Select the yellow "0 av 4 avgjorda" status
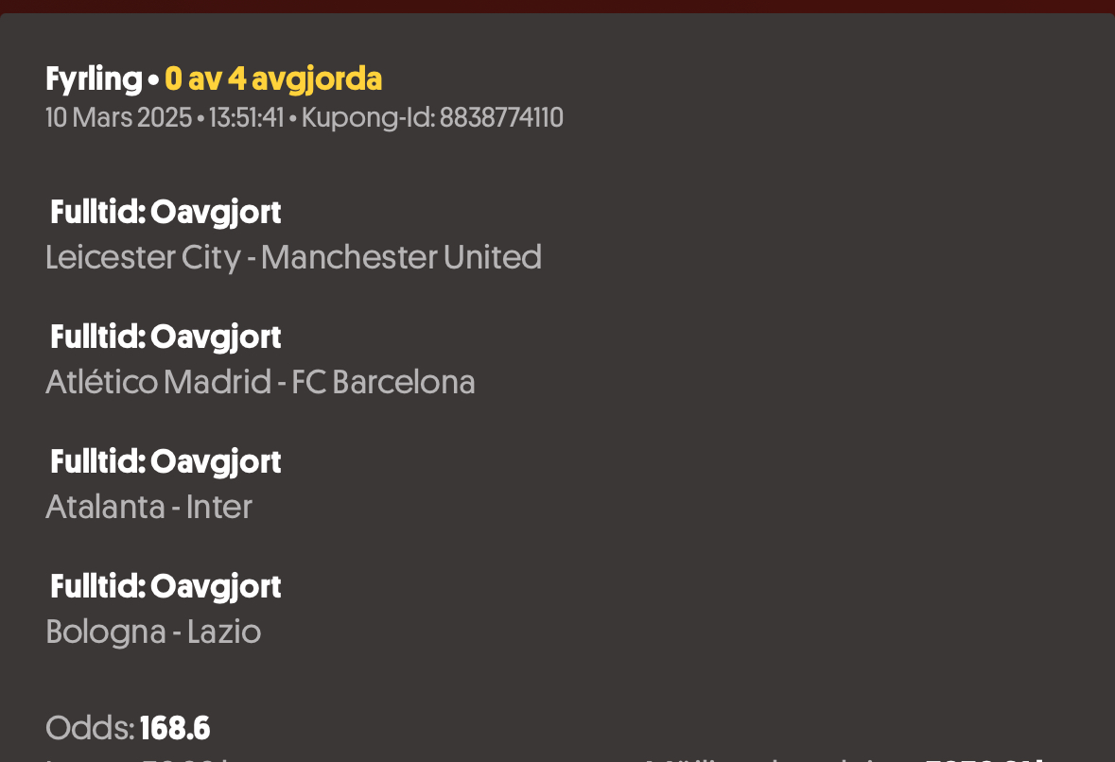The image size is (1115, 762). 273,78
